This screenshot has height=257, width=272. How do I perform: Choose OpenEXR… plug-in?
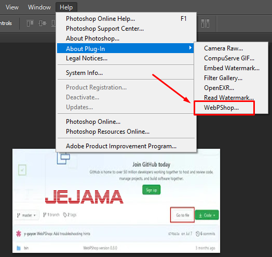point(231,88)
